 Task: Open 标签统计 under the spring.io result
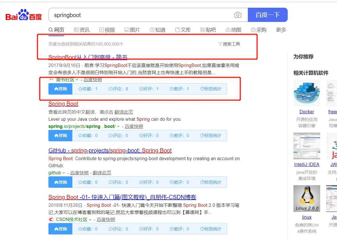tap(211, 135)
